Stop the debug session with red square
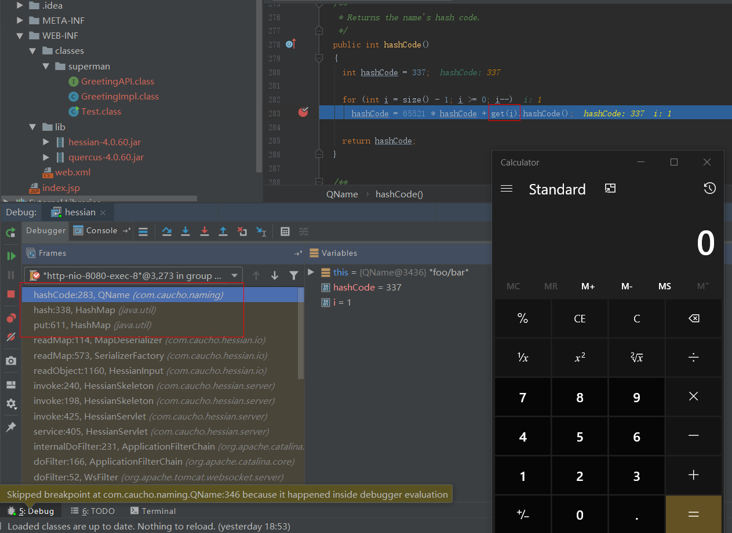 click(x=11, y=294)
